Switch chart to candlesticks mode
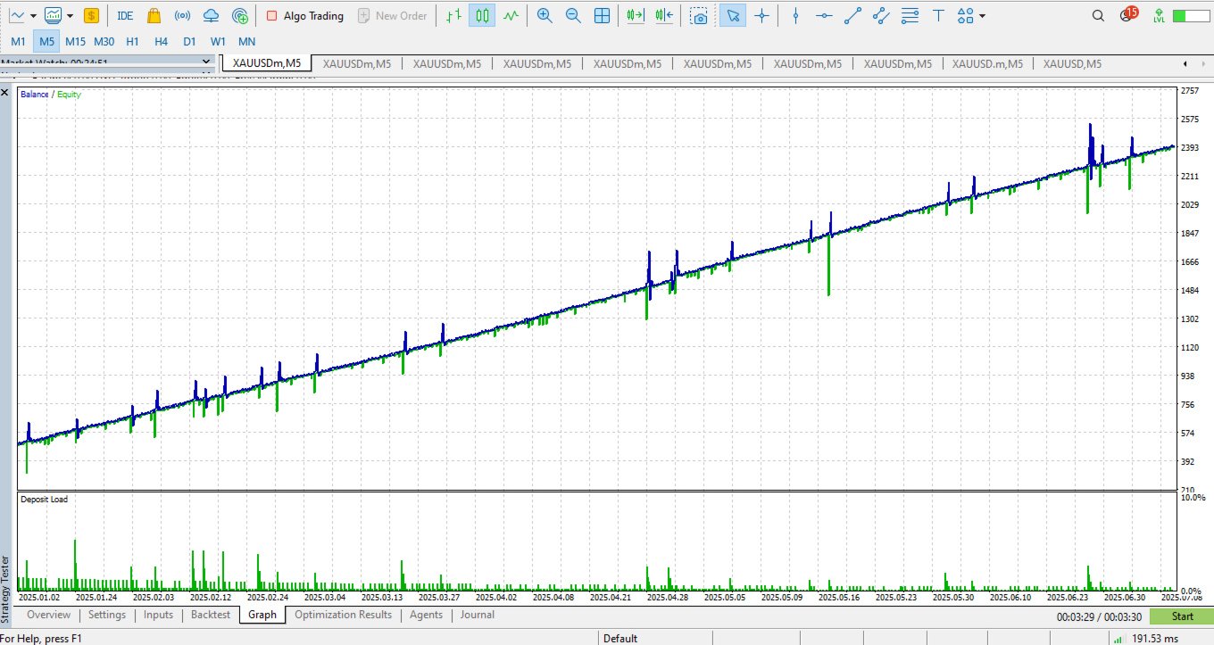Viewport: 1214px width, 645px height. coord(482,15)
